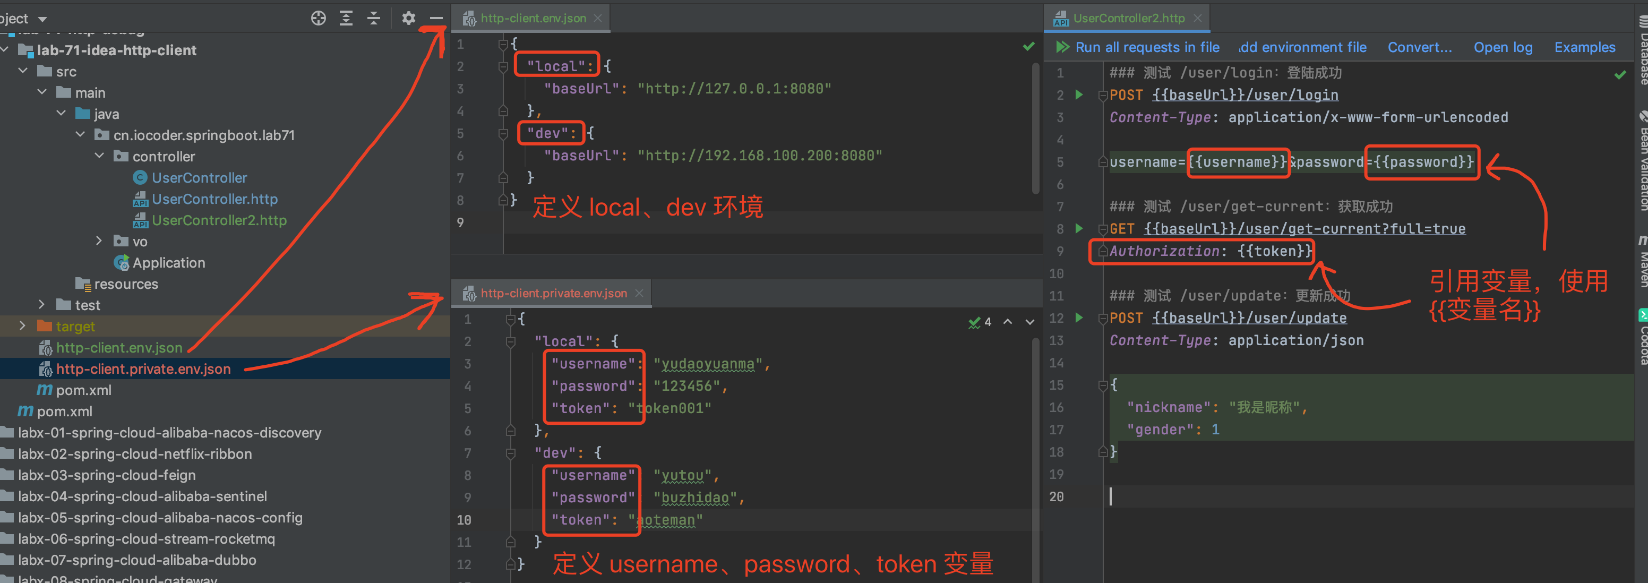Select labx-01-spring-cloud-alibaba-nacos-discovery folder
This screenshot has height=583, width=1648.
pyautogui.click(x=169, y=432)
